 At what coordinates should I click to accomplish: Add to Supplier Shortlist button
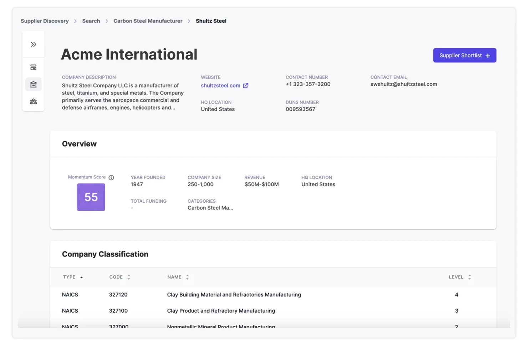(465, 55)
